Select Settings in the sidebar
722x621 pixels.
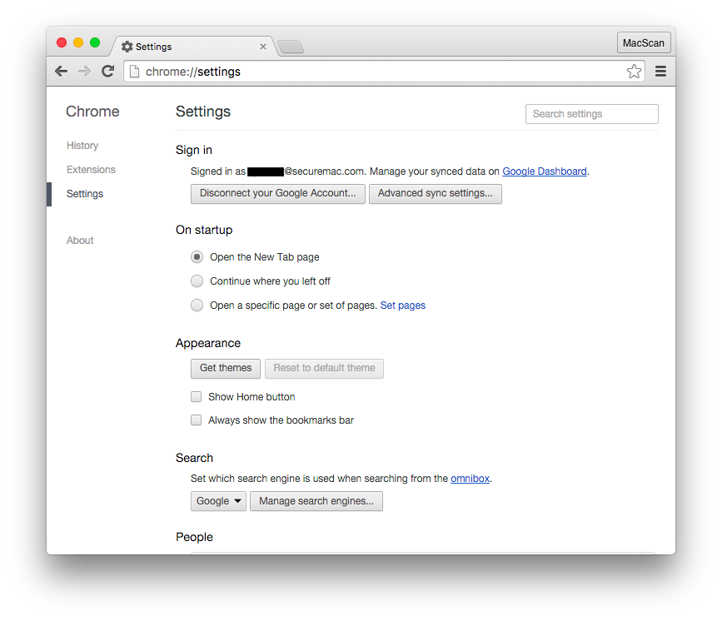click(x=85, y=194)
